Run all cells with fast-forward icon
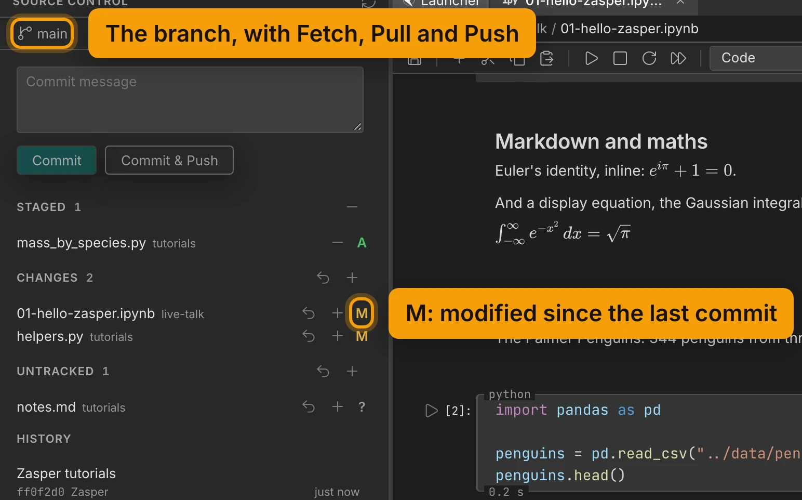 (x=678, y=58)
